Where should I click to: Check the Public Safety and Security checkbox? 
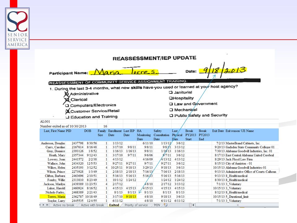171,116
